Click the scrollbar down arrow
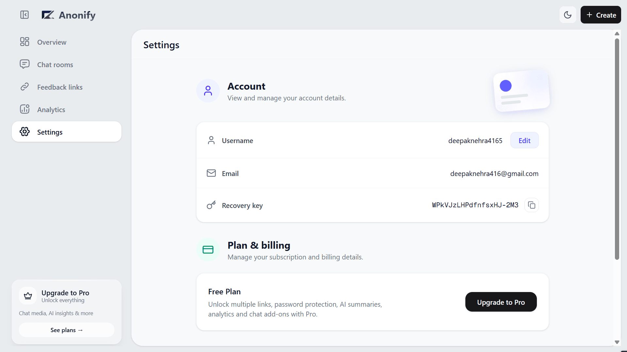 (x=617, y=342)
